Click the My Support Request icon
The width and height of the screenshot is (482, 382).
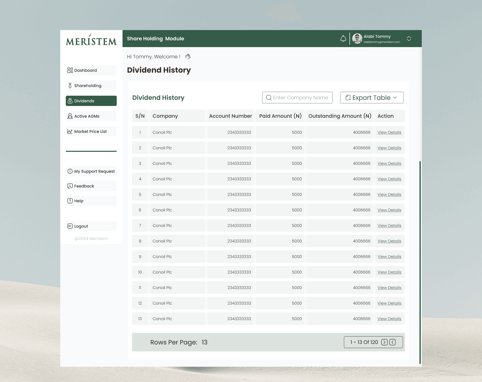[x=70, y=171]
